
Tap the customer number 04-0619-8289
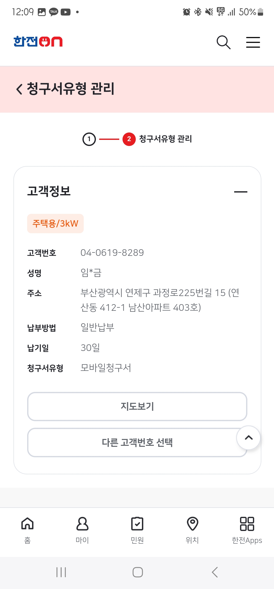point(112,253)
